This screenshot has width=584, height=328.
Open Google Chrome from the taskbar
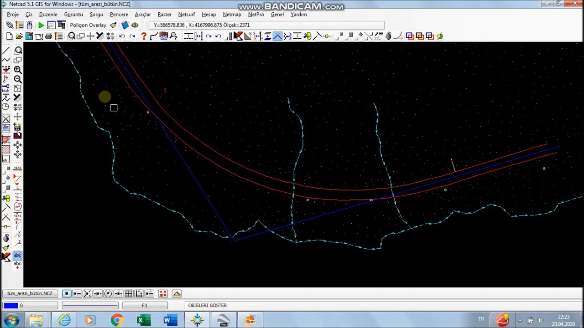[117, 321]
